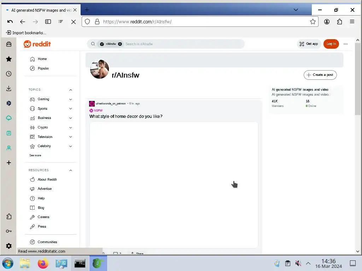Click the tracking protection shield icon

point(87,22)
